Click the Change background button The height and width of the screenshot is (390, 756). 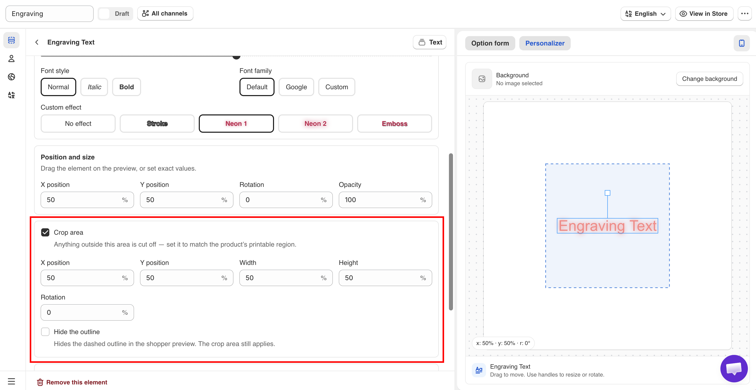point(709,79)
